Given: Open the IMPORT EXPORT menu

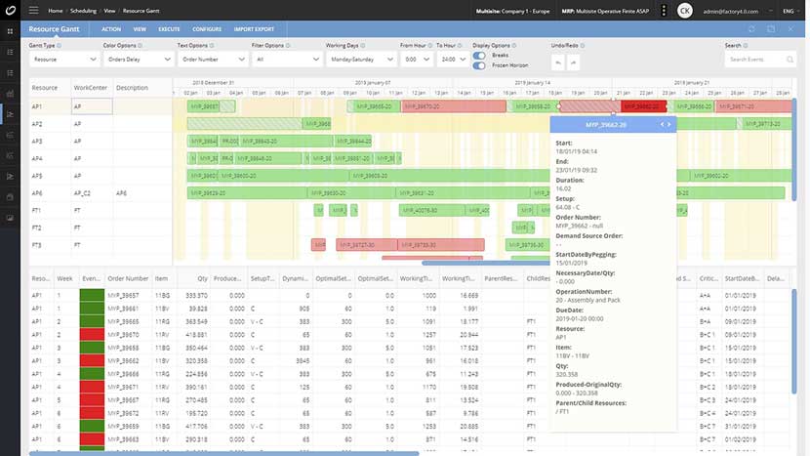Looking at the screenshot, I should 254,29.
